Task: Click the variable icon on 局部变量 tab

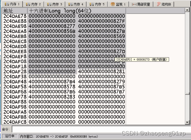Action: coord(134,5)
